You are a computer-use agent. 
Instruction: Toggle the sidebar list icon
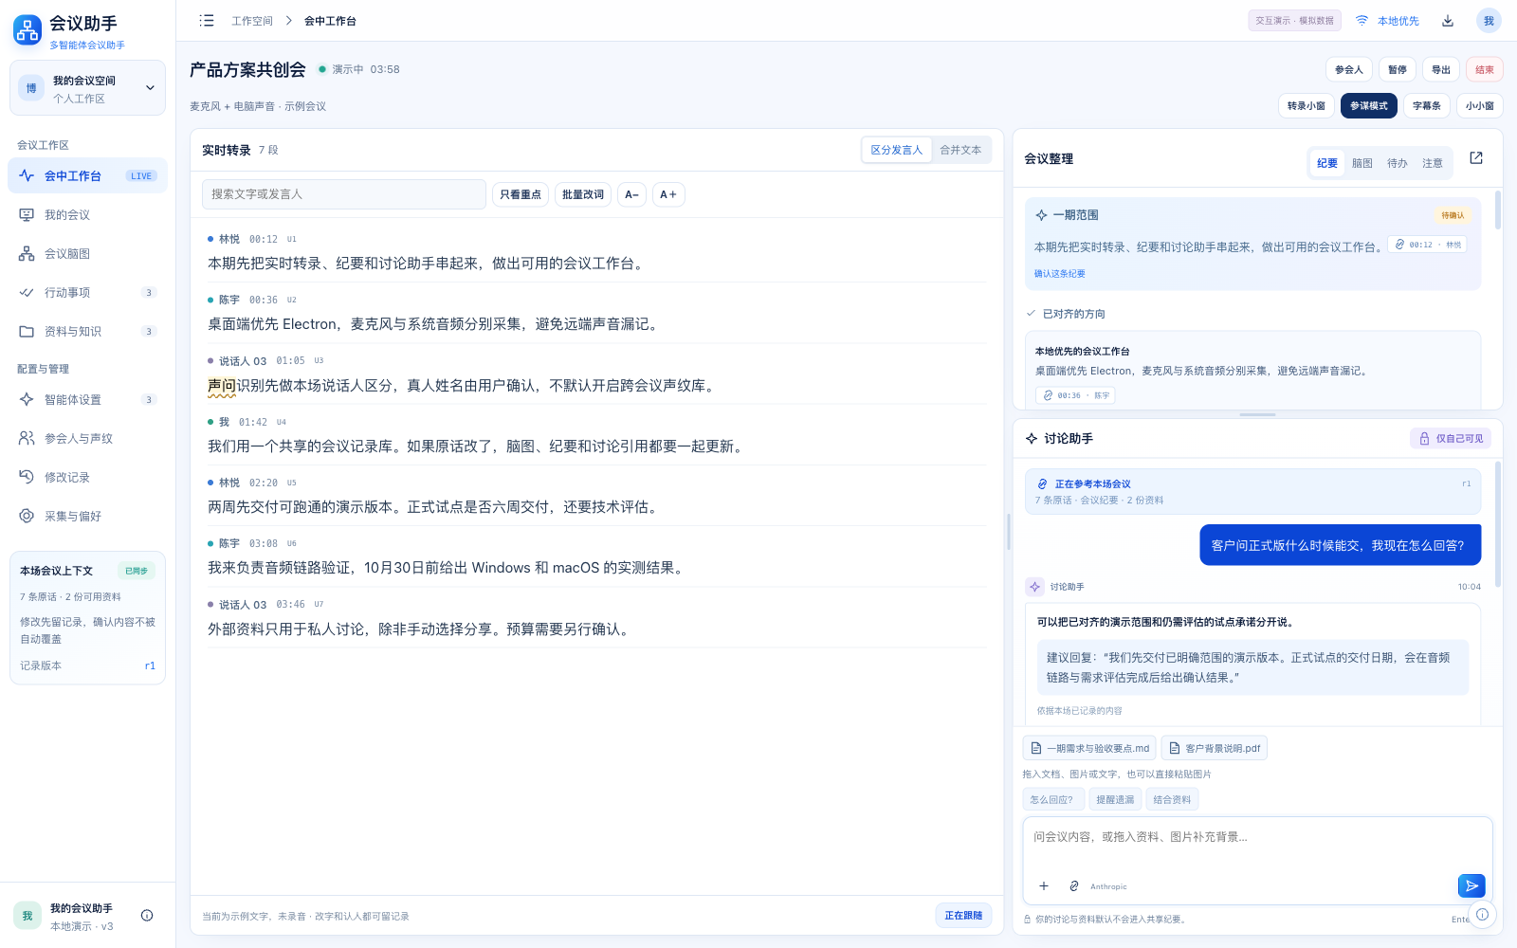(x=207, y=21)
